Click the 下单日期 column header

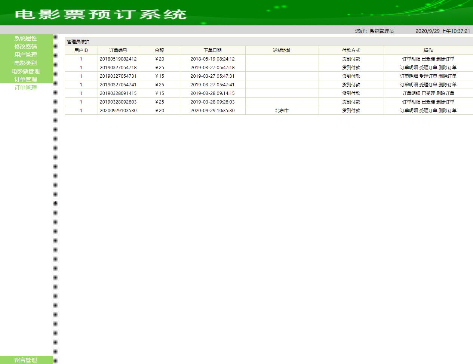point(212,50)
